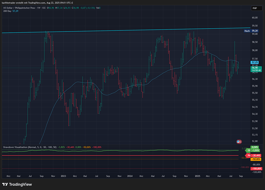Click the flag event icon above the drawdown pane

239,142
